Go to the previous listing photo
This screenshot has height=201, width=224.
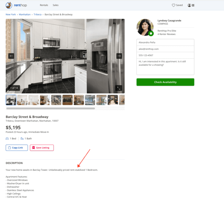[11, 56]
